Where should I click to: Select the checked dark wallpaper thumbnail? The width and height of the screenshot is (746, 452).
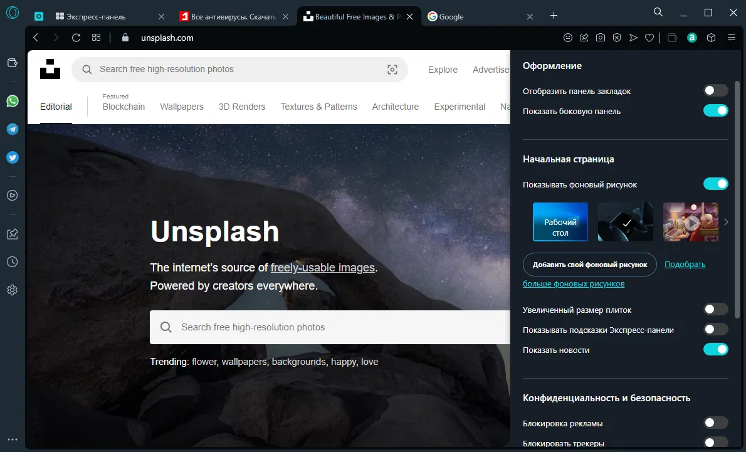coord(626,222)
